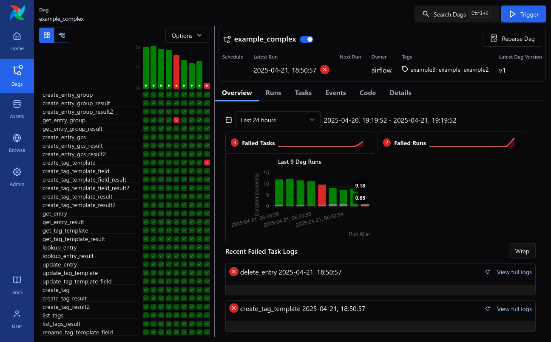Click the calendar icon beside the time range selector
The height and width of the screenshot is (342, 551).
pos(229,120)
